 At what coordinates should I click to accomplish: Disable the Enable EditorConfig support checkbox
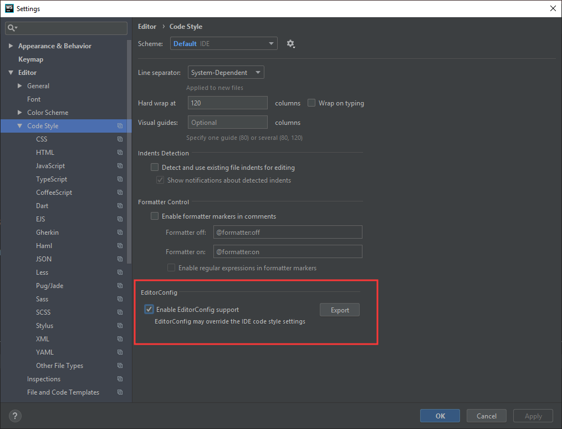pyautogui.click(x=149, y=310)
